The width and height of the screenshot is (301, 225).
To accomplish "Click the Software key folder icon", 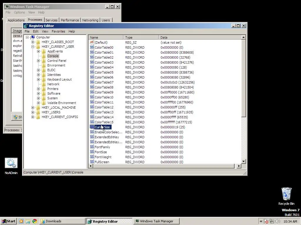I will pyautogui.click(x=44, y=93).
